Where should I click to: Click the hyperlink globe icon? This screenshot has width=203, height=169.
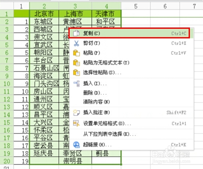pos(76,145)
